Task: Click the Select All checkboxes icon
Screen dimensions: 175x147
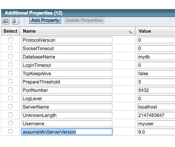Action: pyautogui.click(x=6, y=21)
